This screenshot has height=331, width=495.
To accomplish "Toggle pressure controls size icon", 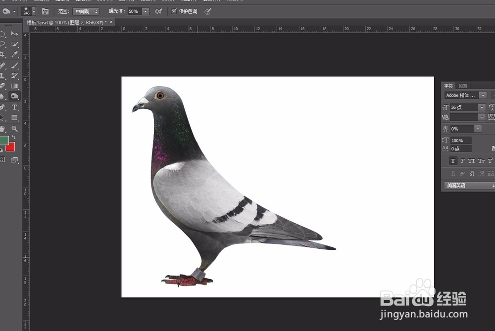I will click(x=207, y=12).
